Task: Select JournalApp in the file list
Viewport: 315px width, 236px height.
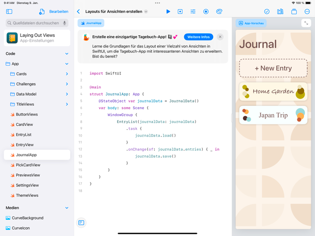Action: [37, 155]
